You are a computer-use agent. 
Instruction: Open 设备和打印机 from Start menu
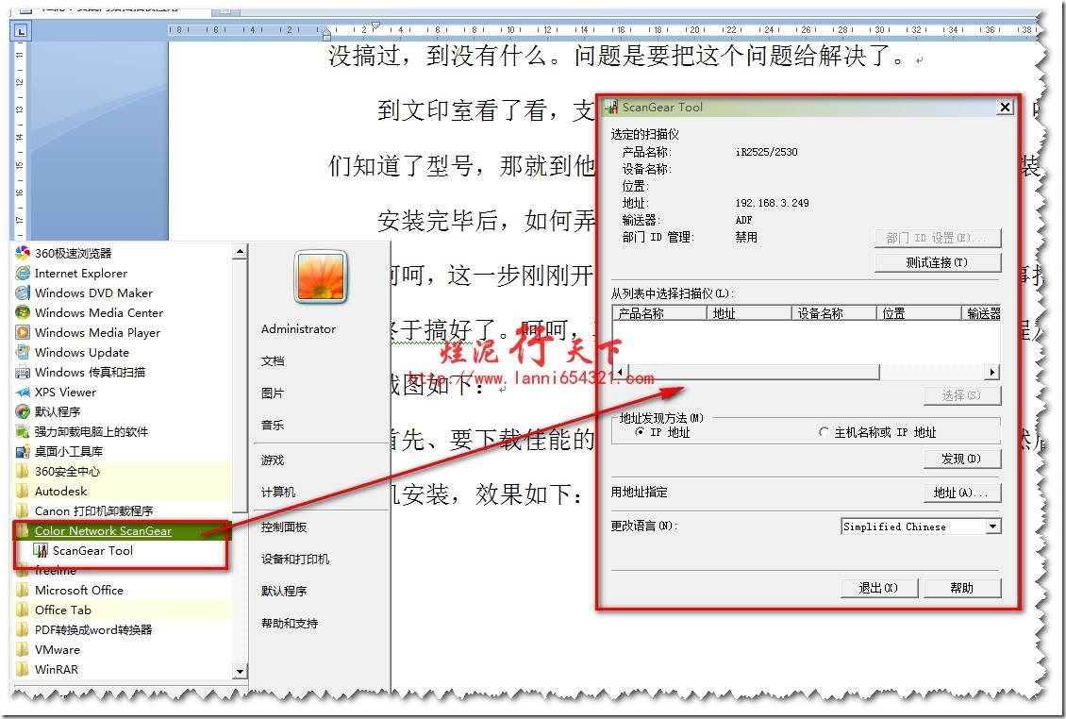point(295,559)
